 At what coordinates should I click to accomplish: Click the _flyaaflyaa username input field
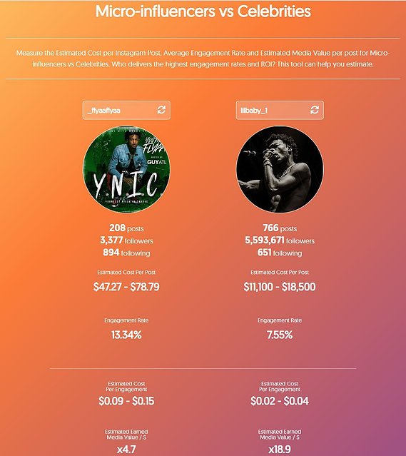[x=126, y=110]
